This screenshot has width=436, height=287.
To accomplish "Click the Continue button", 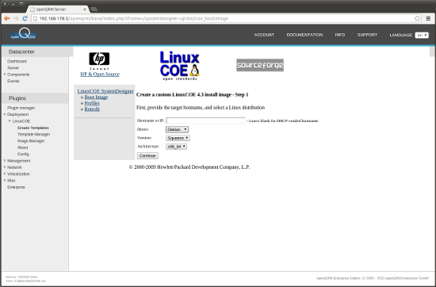I will point(147,155).
